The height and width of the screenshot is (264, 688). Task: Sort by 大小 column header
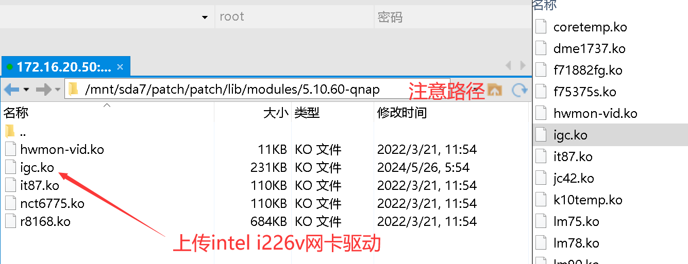click(276, 113)
